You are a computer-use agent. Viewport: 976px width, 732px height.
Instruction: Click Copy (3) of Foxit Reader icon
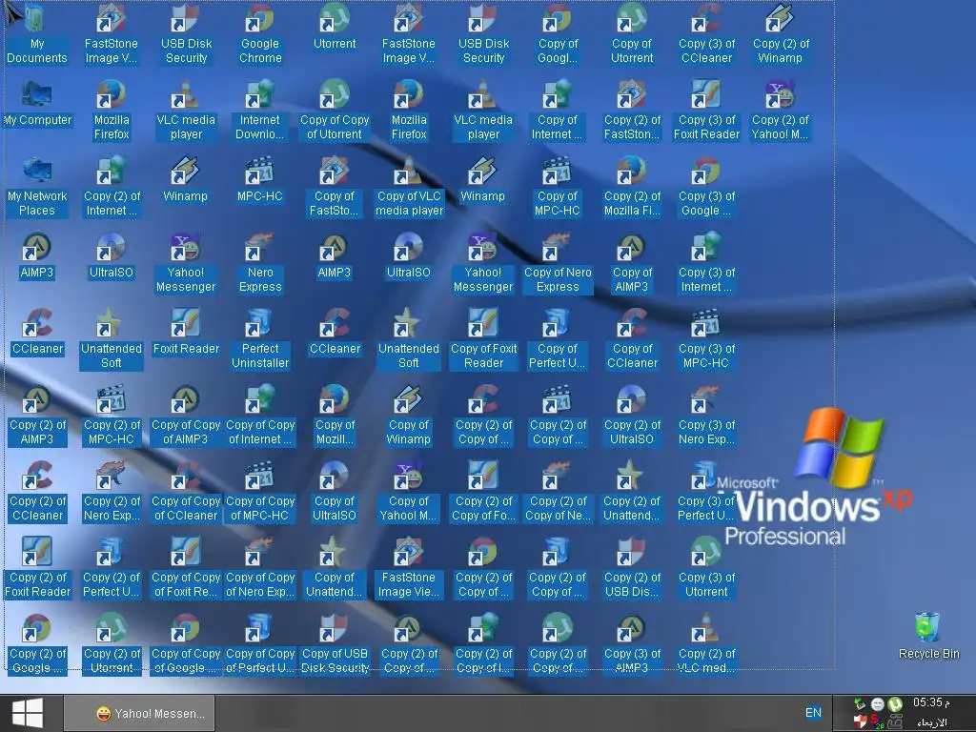[706, 111]
